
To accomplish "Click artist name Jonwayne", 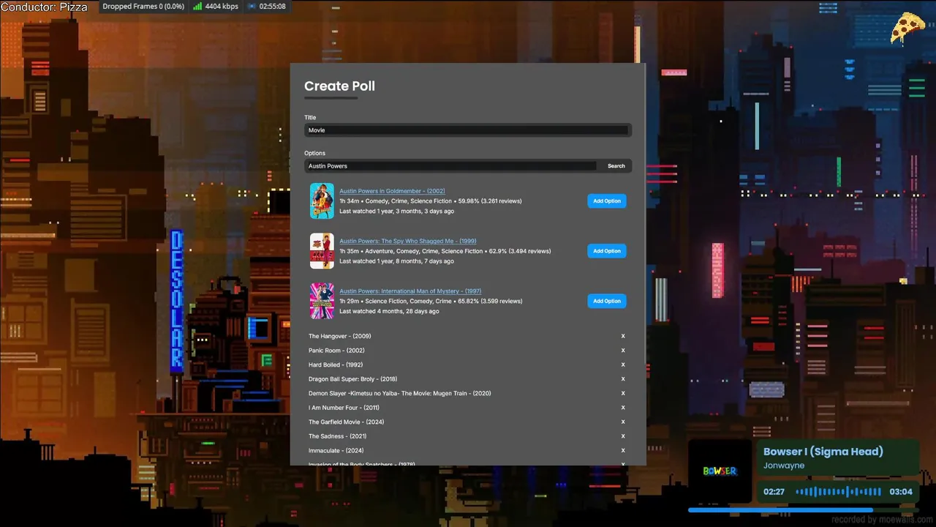I will (x=784, y=466).
